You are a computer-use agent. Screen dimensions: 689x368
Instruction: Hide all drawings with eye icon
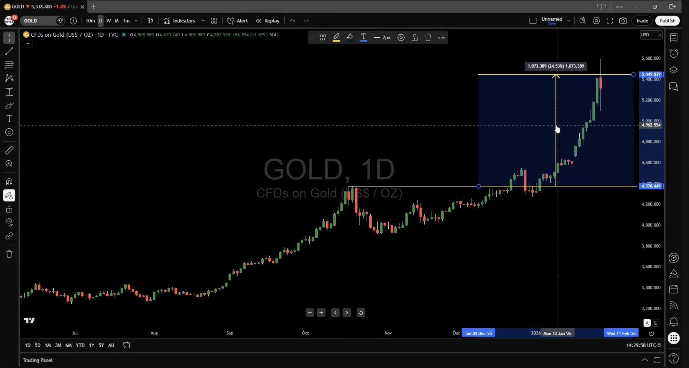point(9,222)
